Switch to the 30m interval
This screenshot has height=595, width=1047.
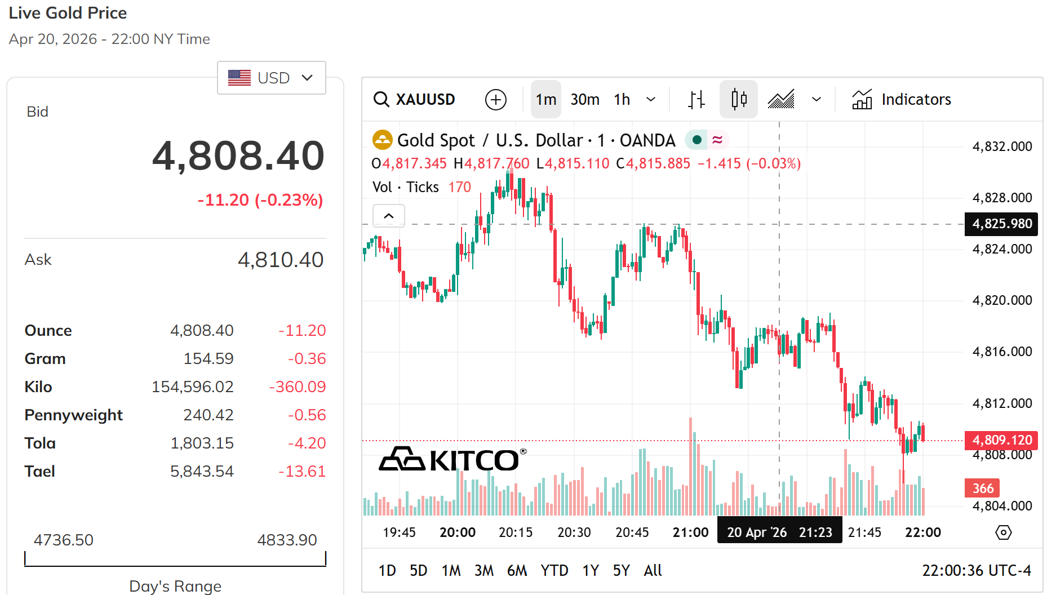pos(585,100)
